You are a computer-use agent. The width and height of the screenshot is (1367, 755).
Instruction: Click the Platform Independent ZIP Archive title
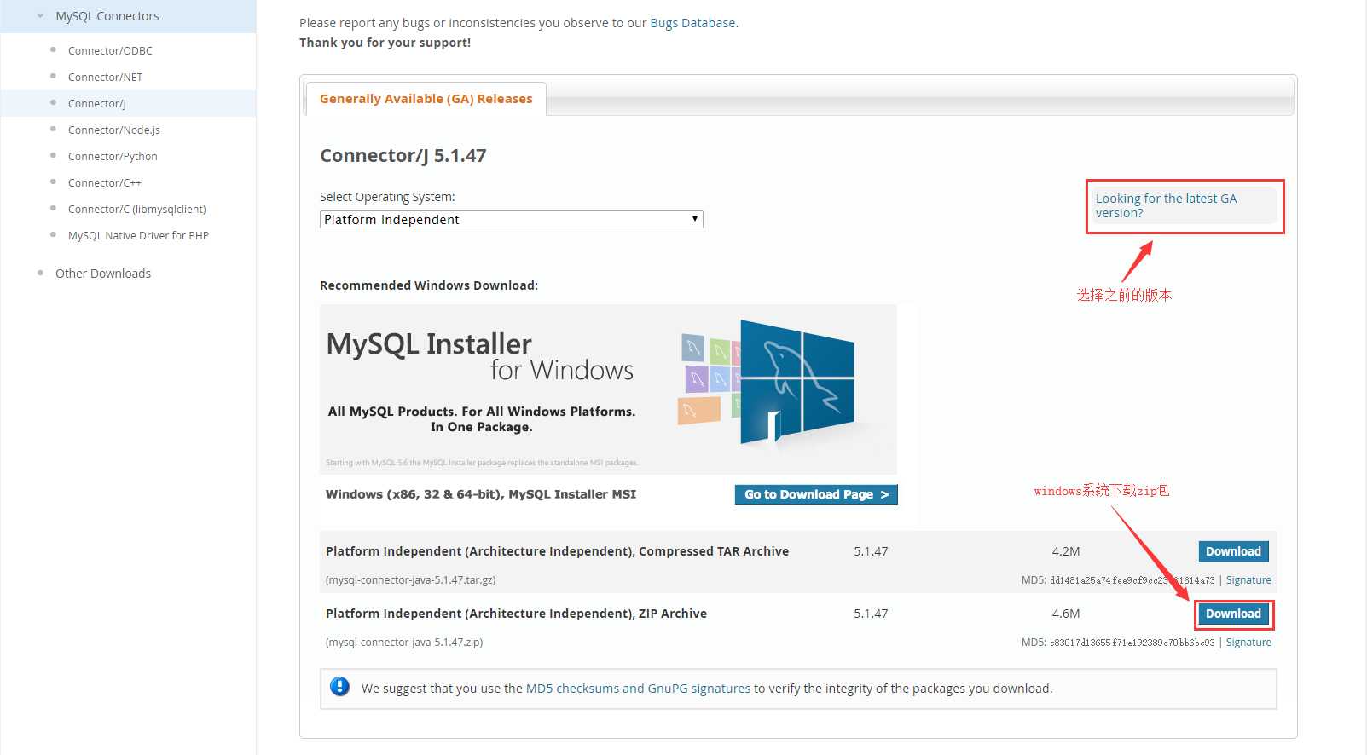516,614
